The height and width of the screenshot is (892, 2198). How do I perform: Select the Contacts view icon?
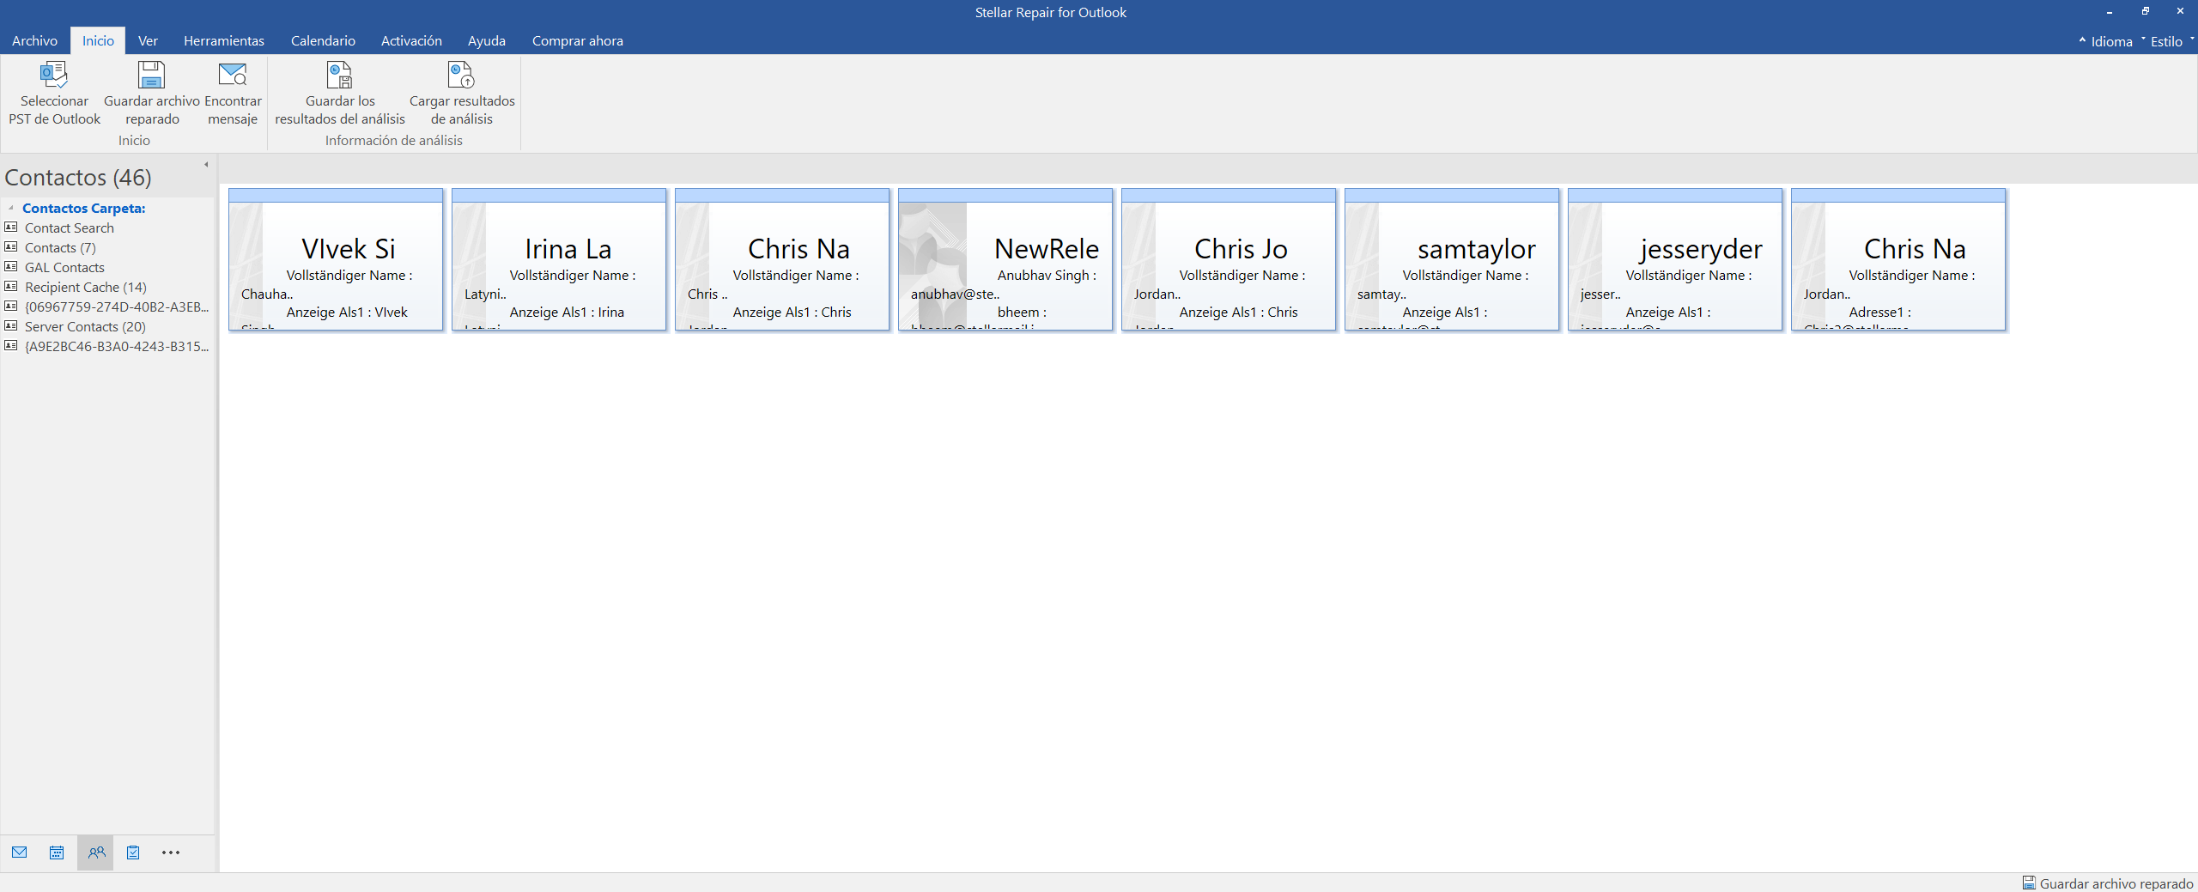click(96, 853)
